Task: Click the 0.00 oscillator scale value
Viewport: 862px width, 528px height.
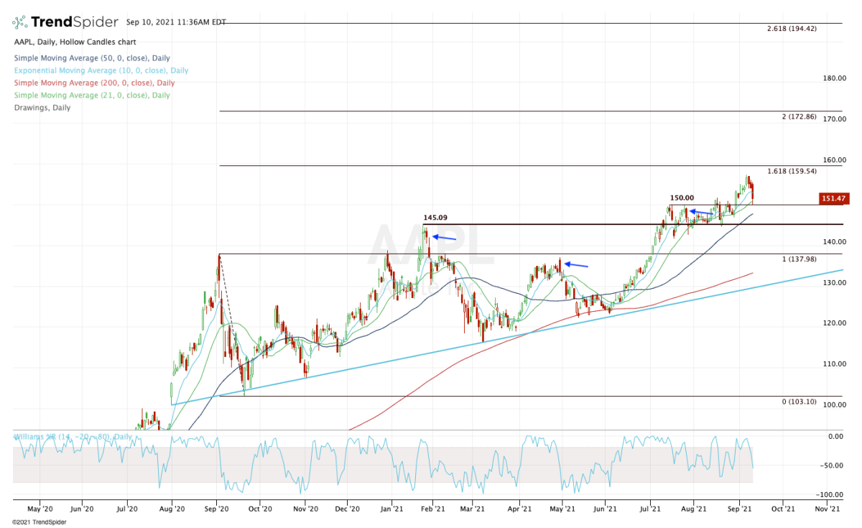Action: click(835, 436)
